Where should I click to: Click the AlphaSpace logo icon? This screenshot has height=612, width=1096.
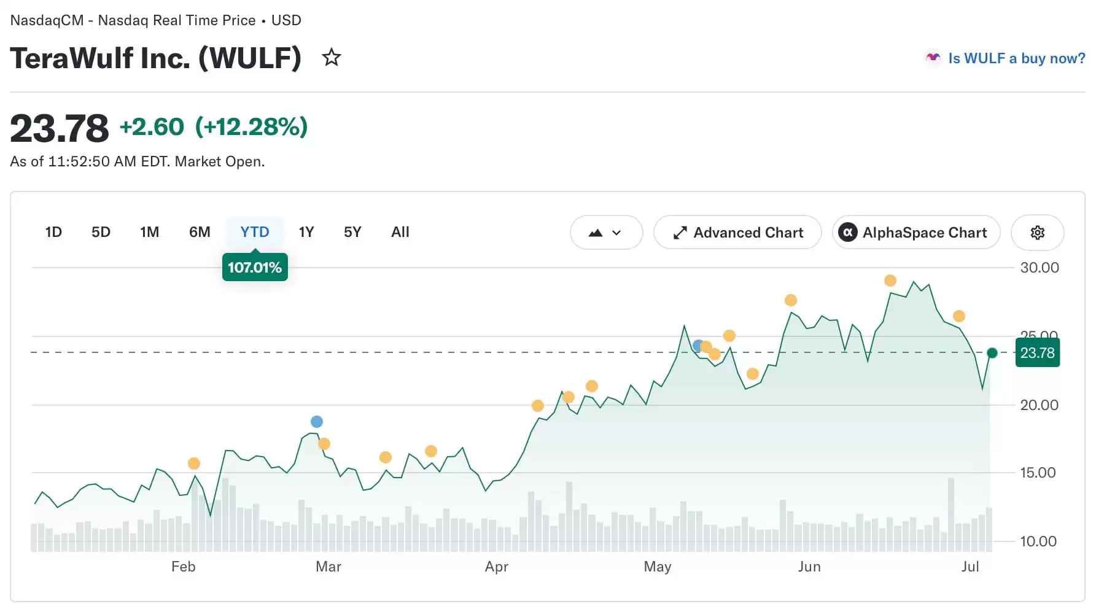848,233
